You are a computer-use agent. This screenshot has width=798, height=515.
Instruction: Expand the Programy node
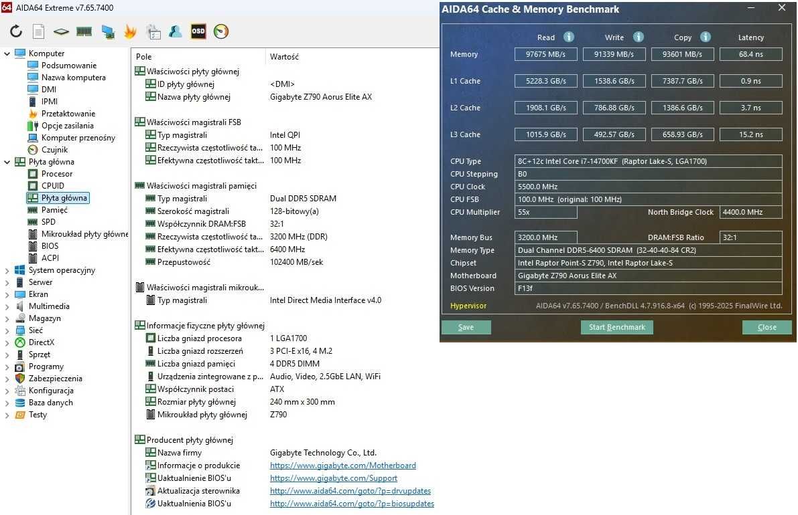7,367
